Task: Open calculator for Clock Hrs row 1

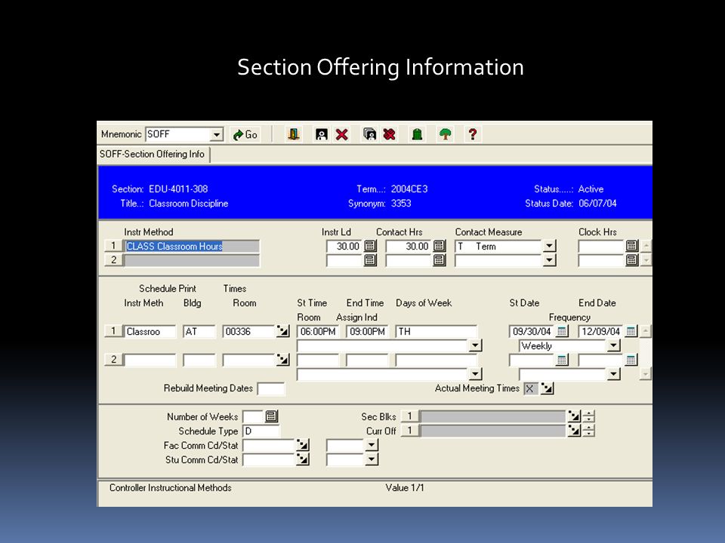Action: [x=631, y=246]
